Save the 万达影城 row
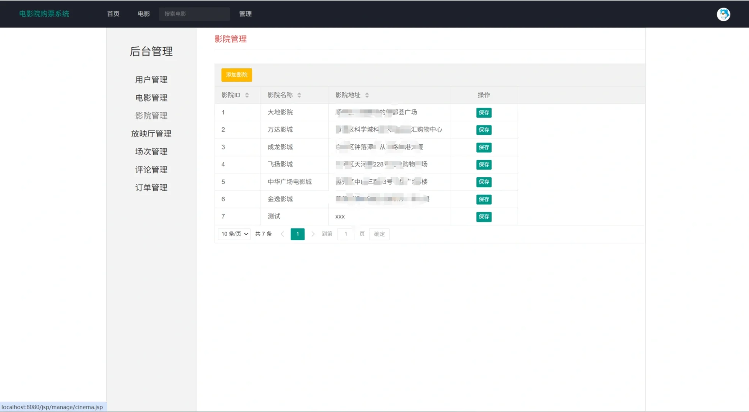 coord(484,130)
